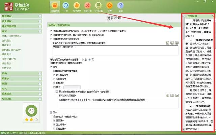Enable 项目对场地进行生态补偿设计 checkbox
Viewport: 216px width, 135px height.
click(x=51, y=39)
